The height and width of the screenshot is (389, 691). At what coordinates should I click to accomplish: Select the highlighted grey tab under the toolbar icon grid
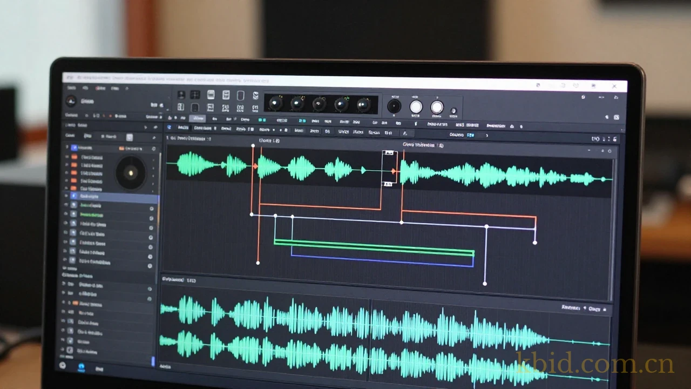point(198,118)
